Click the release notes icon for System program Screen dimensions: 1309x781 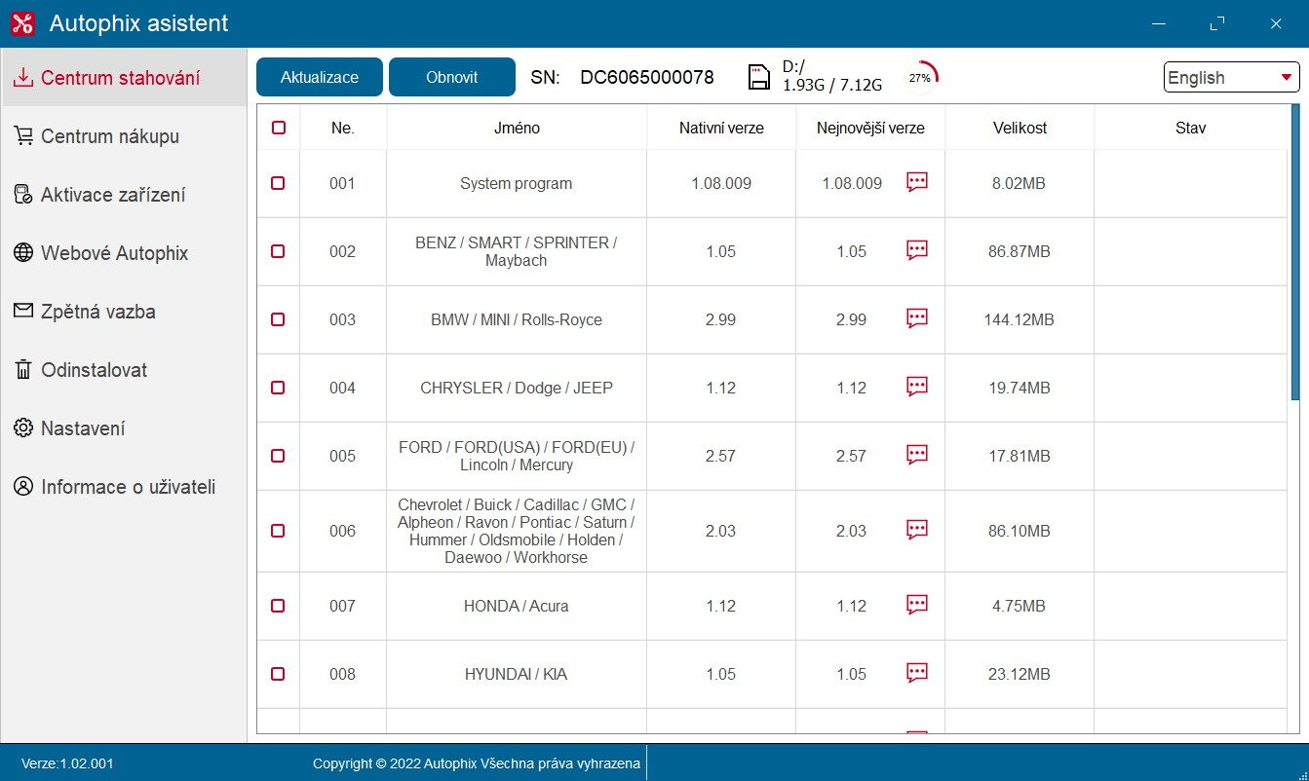tap(916, 182)
